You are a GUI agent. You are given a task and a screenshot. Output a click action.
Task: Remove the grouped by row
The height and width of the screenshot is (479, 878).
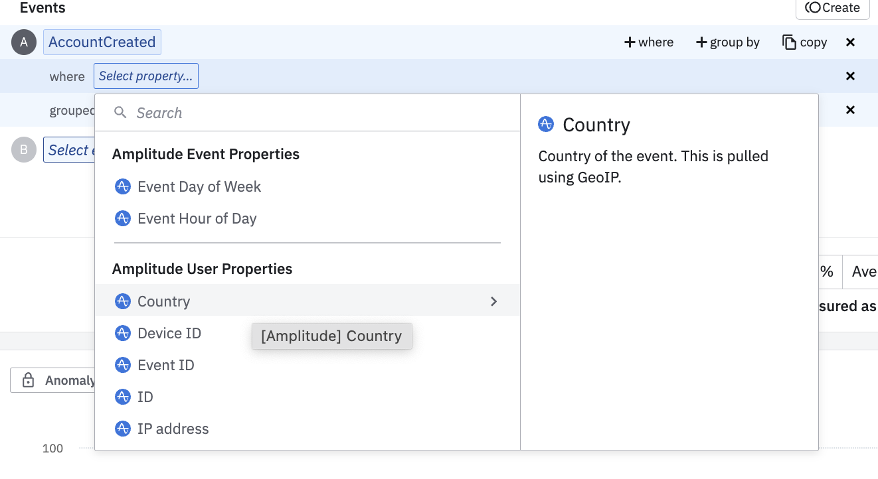coord(850,110)
